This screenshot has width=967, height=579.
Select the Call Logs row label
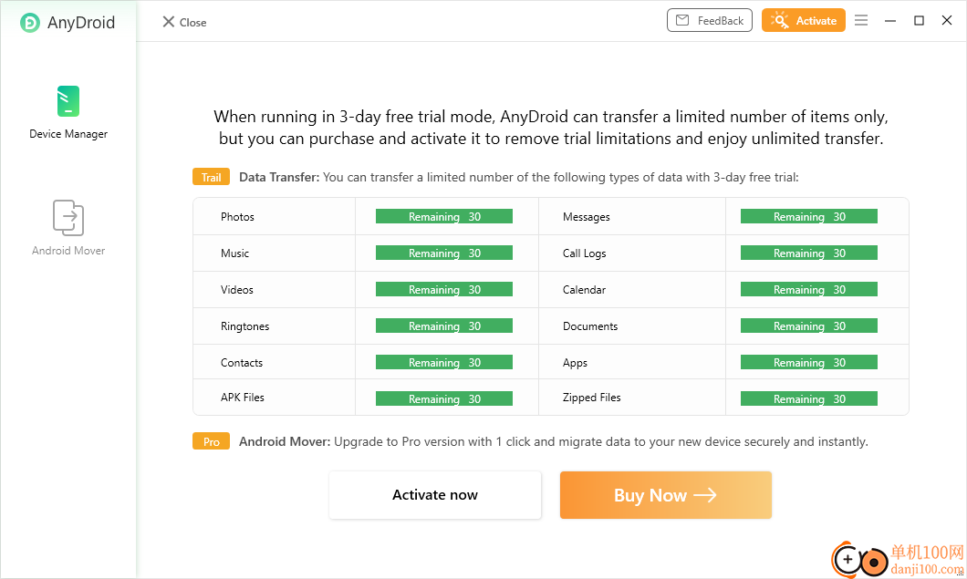584,253
